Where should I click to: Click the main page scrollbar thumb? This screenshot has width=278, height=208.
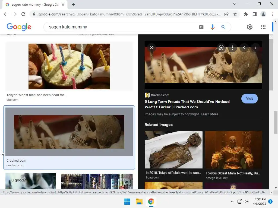[x=276, y=122]
